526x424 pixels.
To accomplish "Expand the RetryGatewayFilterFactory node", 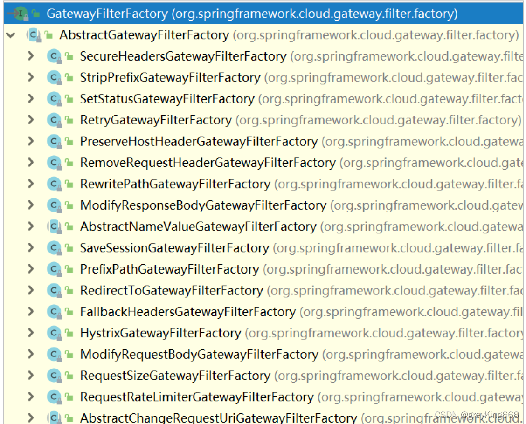I will pos(31,120).
